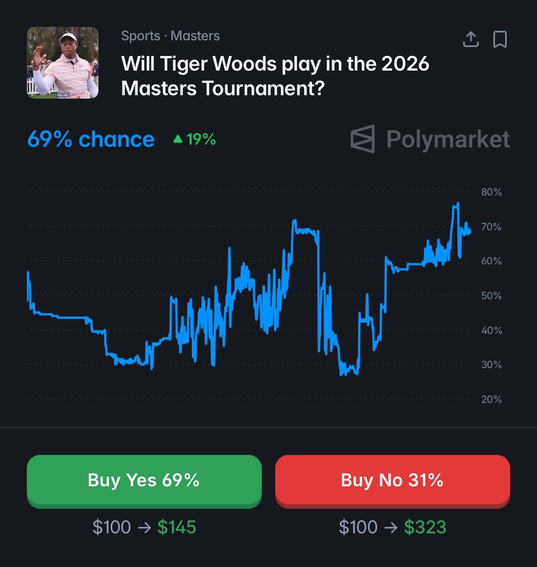
Task: Click the $145 payout under Buy Yes
Action: (177, 527)
